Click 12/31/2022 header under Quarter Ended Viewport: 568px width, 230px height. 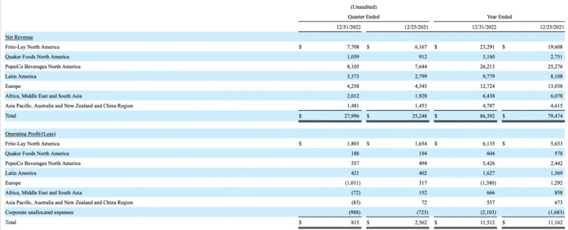(x=349, y=27)
